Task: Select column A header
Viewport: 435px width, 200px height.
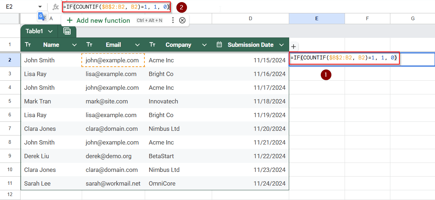Action: click(x=51, y=18)
